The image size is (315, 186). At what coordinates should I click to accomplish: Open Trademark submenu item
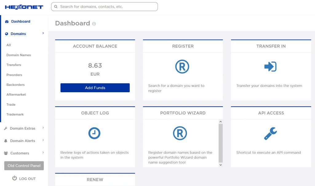point(15,114)
